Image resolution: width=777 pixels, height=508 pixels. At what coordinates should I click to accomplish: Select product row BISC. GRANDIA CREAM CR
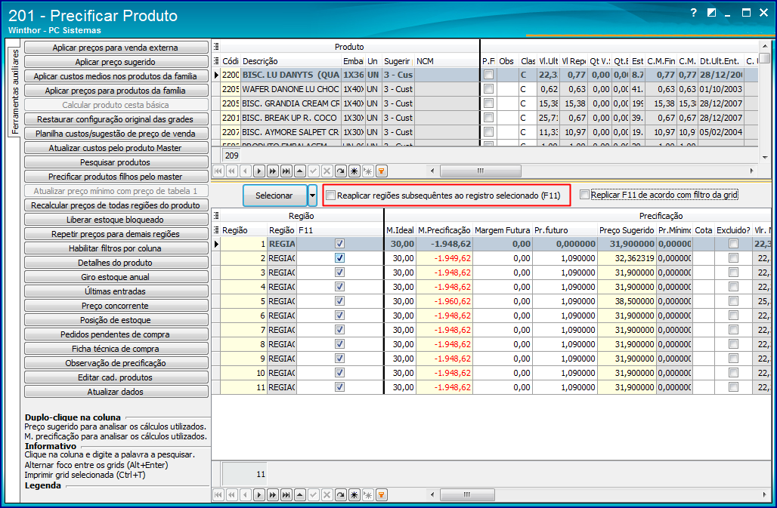point(484,103)
